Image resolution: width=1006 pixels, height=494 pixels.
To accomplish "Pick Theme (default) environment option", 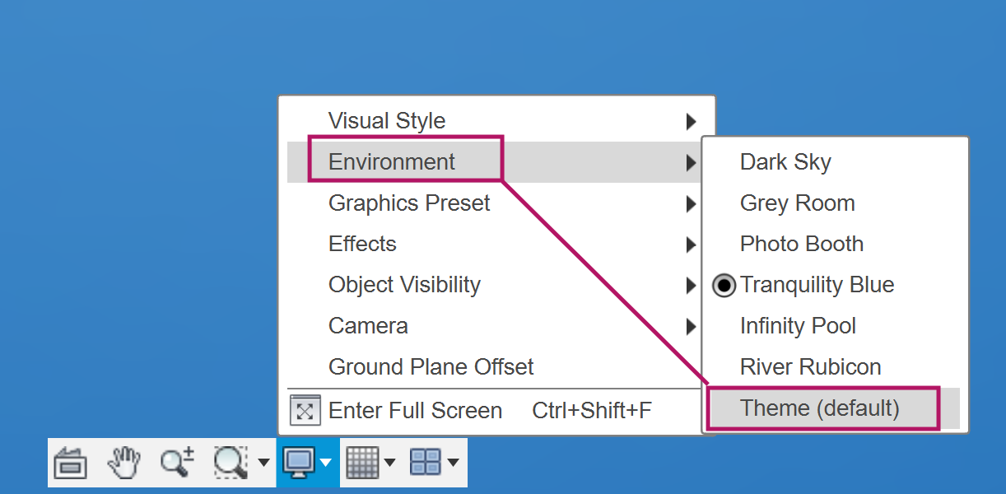I will [x=819, y=408].
